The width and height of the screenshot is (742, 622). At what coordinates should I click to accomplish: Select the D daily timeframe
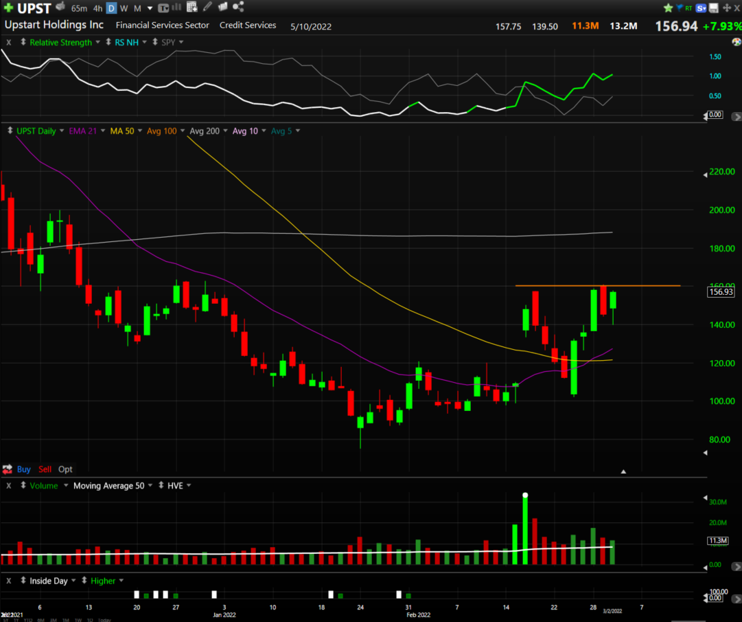111,8
